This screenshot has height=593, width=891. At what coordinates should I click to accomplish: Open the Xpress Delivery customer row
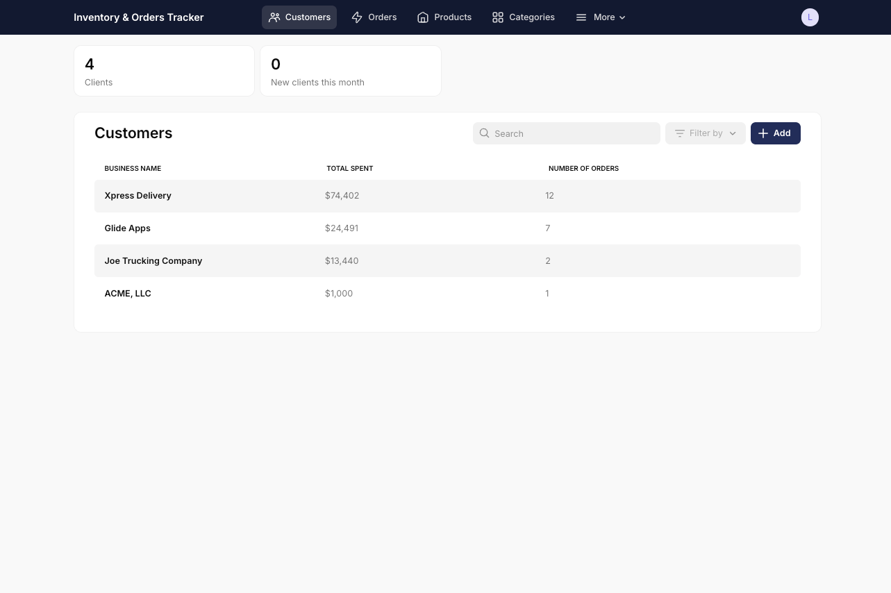(x=447, y=196)
